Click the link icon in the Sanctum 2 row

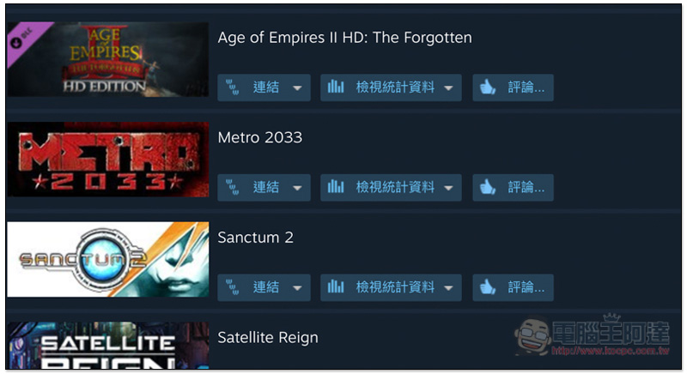click(232, 287)
